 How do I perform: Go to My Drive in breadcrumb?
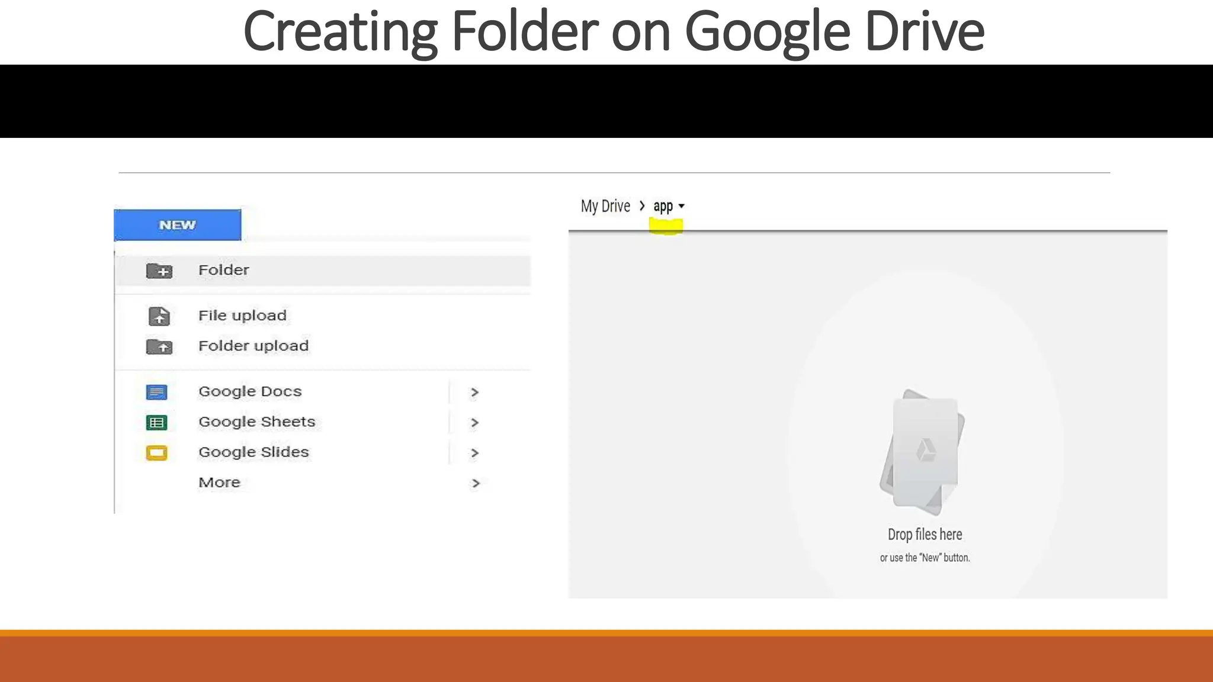pos(605,206)
